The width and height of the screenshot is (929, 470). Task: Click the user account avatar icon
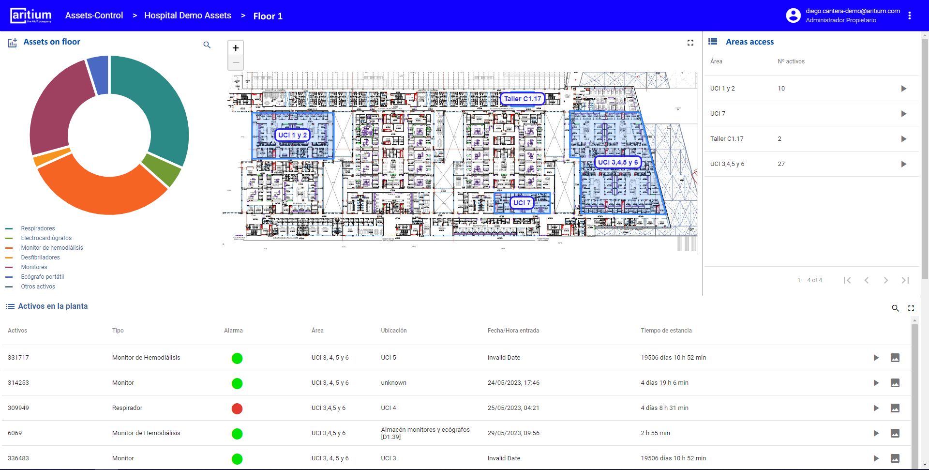793,15
